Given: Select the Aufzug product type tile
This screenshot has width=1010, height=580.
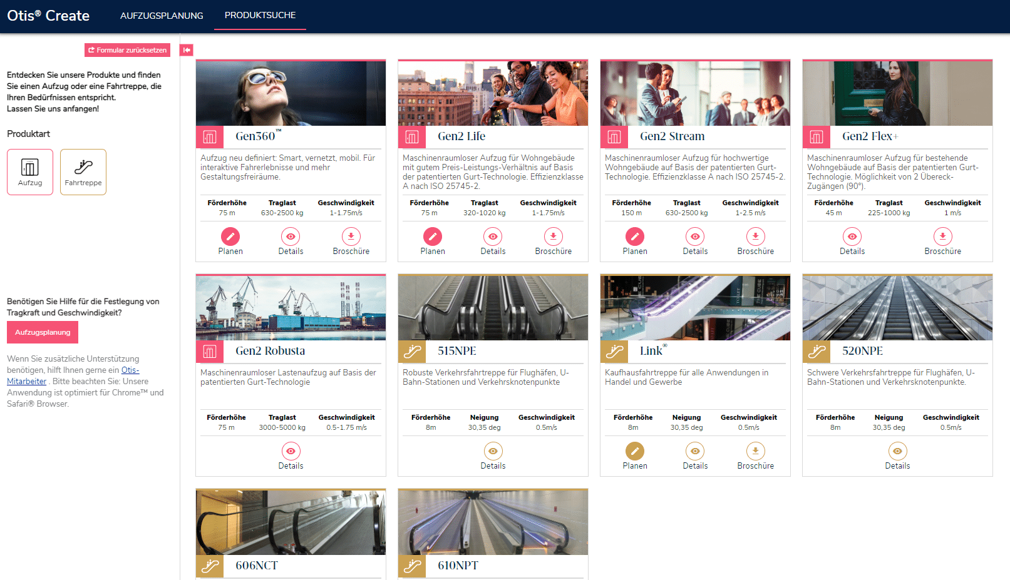Looking at the screenshot, I should [30, 172].
